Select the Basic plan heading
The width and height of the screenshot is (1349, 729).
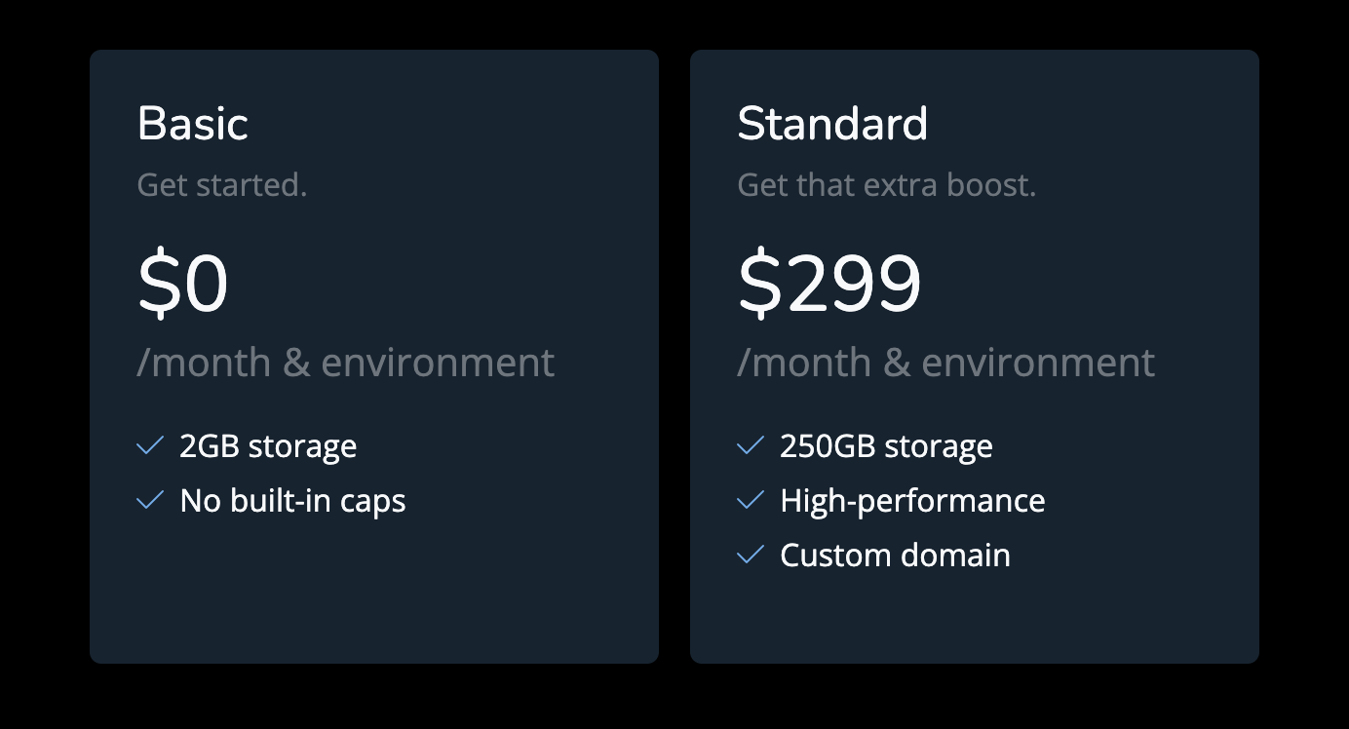click(x=193, y=124)
